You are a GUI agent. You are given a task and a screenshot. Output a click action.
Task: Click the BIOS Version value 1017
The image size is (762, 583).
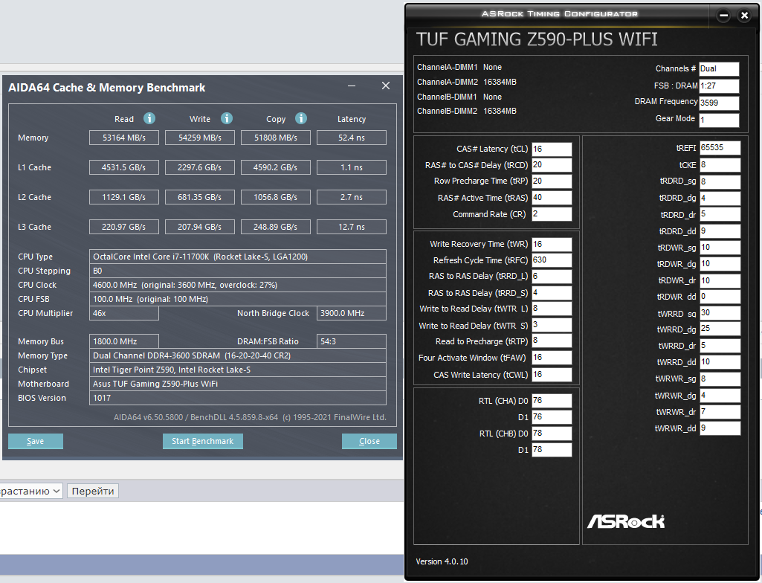[238, 398]
